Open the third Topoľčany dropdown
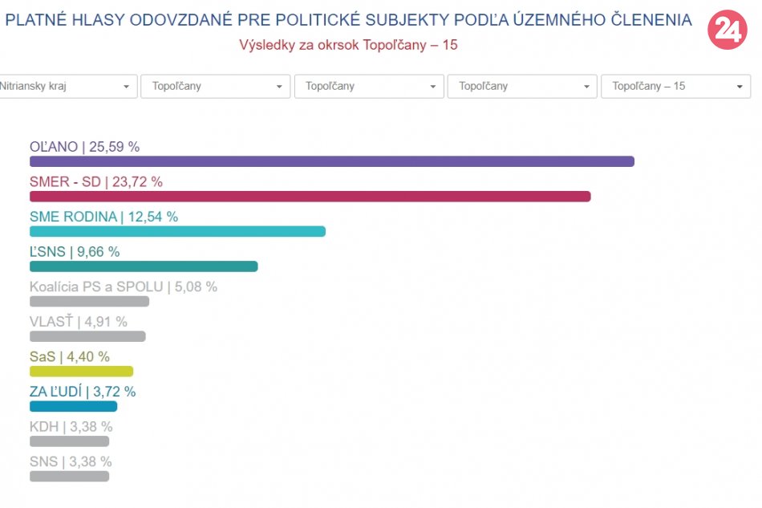Screen dimensions: 762x508 click(x=522, y=87)
